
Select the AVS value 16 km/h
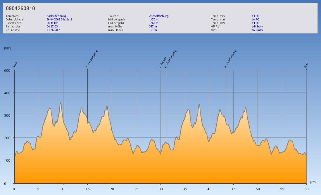(x=257, y=30)
